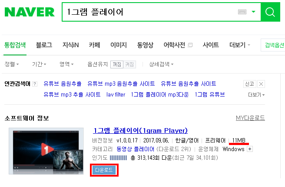
Task: Open the on-screen keyboard icon in search box
Action: (x=242, y=12)
